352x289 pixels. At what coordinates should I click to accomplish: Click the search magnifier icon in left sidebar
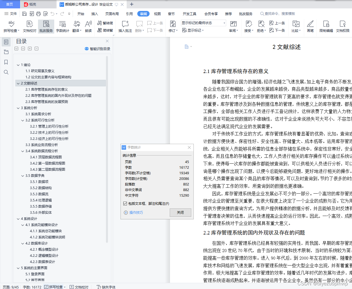6,72
